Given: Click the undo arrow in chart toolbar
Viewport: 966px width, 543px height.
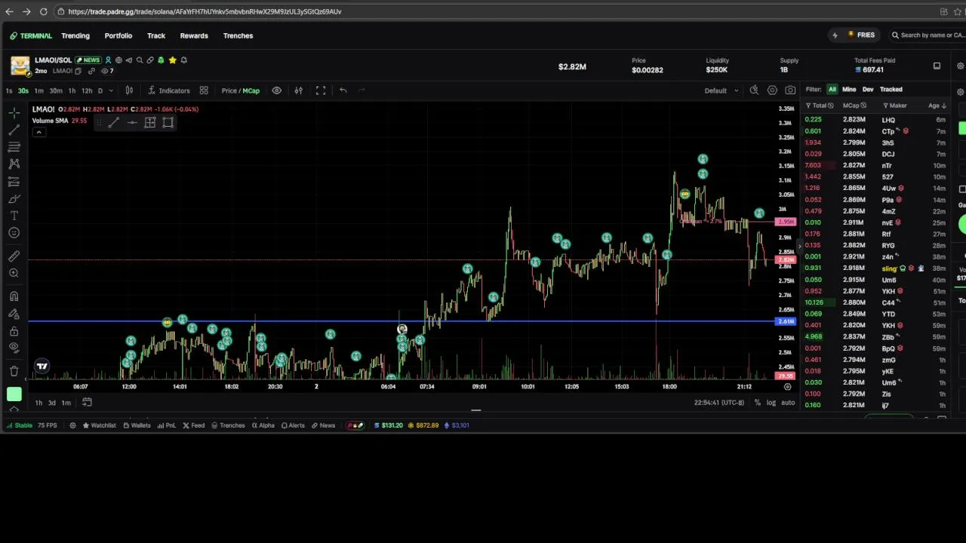Looking at the screenshot, I should tap(343, 90).
